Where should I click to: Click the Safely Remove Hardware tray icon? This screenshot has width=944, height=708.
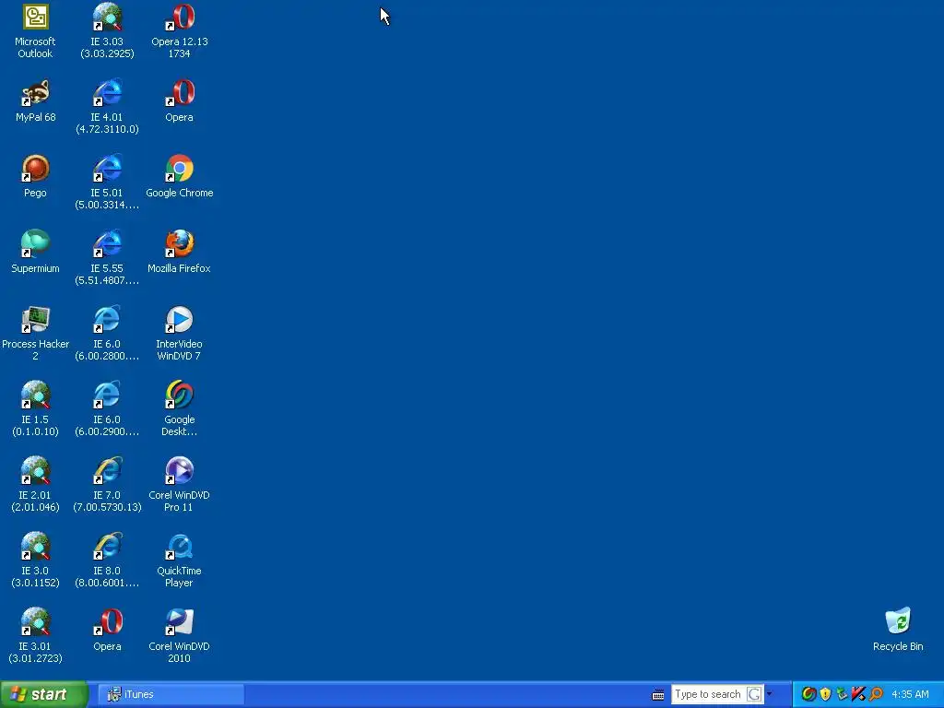[x=842, y=694]
